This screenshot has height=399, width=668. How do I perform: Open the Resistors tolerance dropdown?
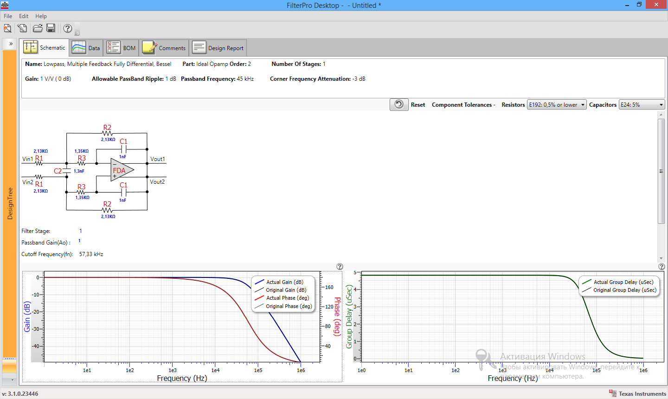tap(583, 104)
